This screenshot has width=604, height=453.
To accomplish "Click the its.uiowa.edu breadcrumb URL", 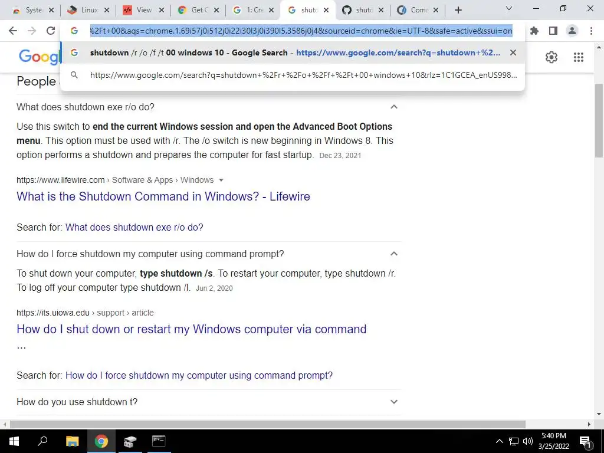I will point(85,313).
